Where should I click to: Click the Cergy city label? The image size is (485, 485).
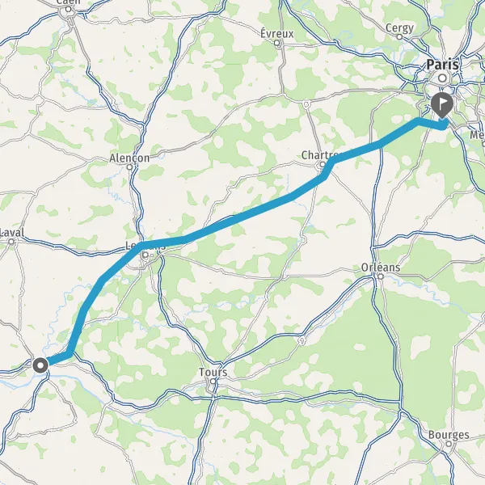coord(399,27)
